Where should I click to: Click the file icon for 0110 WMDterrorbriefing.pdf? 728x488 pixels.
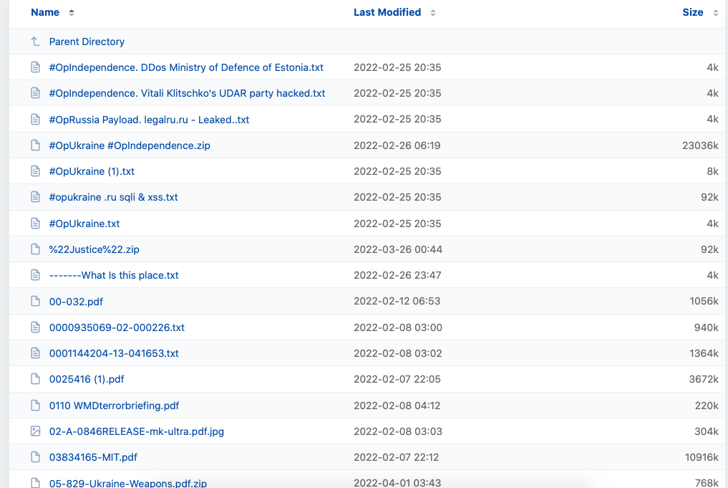[35, 406]
